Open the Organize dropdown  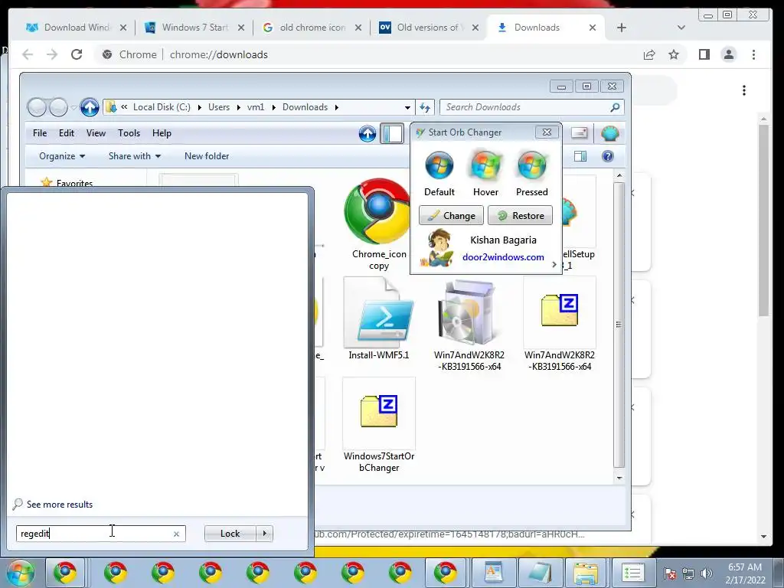[x=62, y=156]
